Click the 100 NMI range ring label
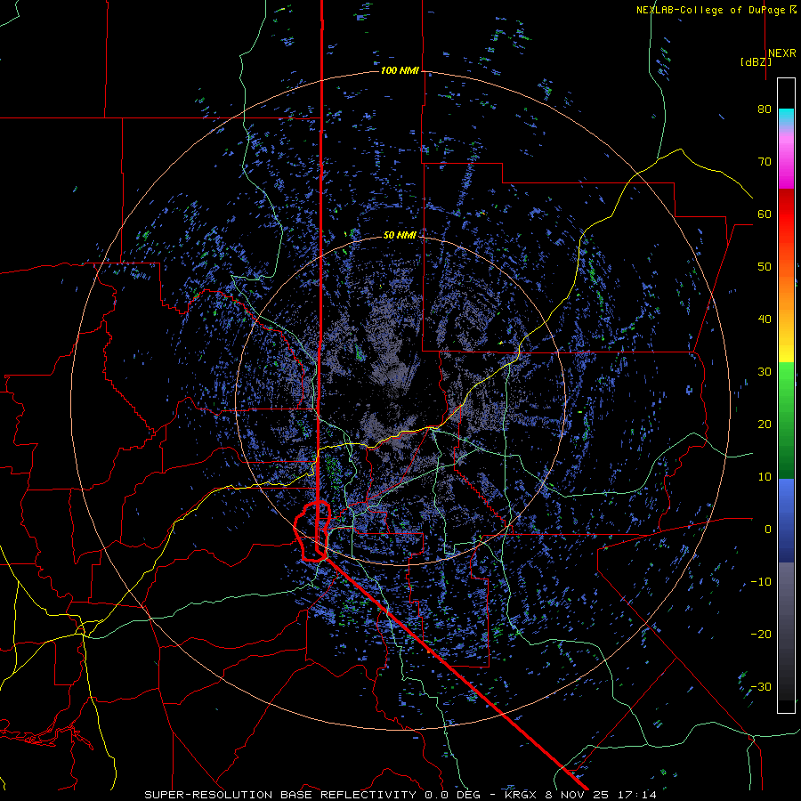This screenshot has height=801, width=801. (x=400, y=70)
